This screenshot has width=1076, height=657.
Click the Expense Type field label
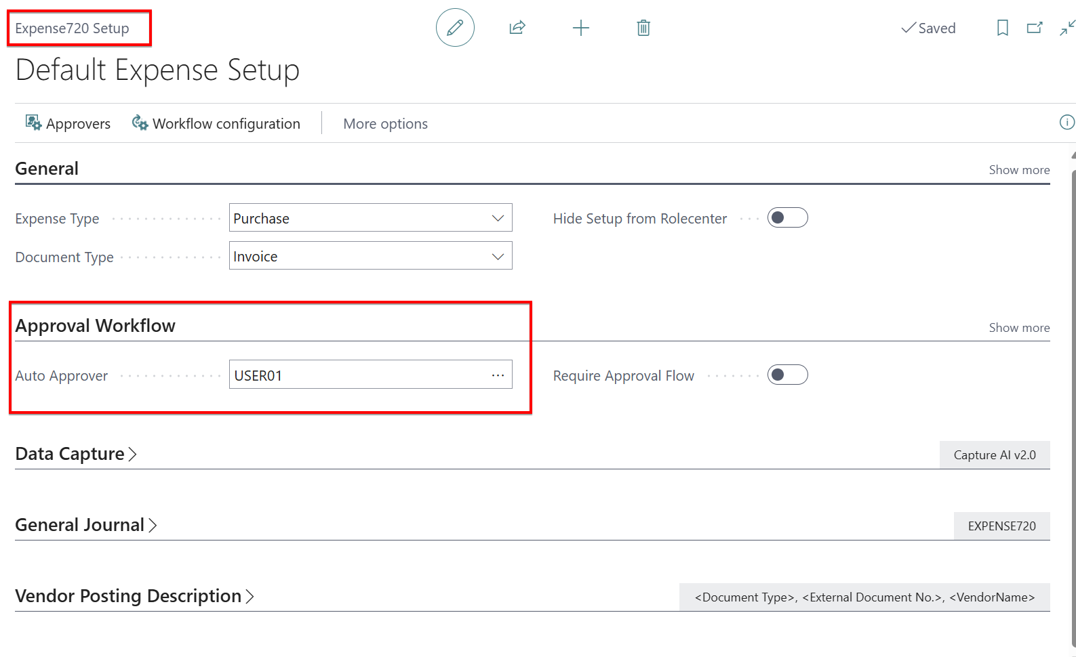57,219
